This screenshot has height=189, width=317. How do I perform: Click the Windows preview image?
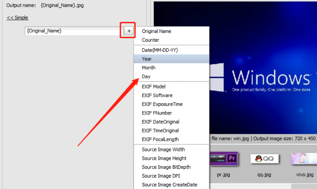point(263,67)
